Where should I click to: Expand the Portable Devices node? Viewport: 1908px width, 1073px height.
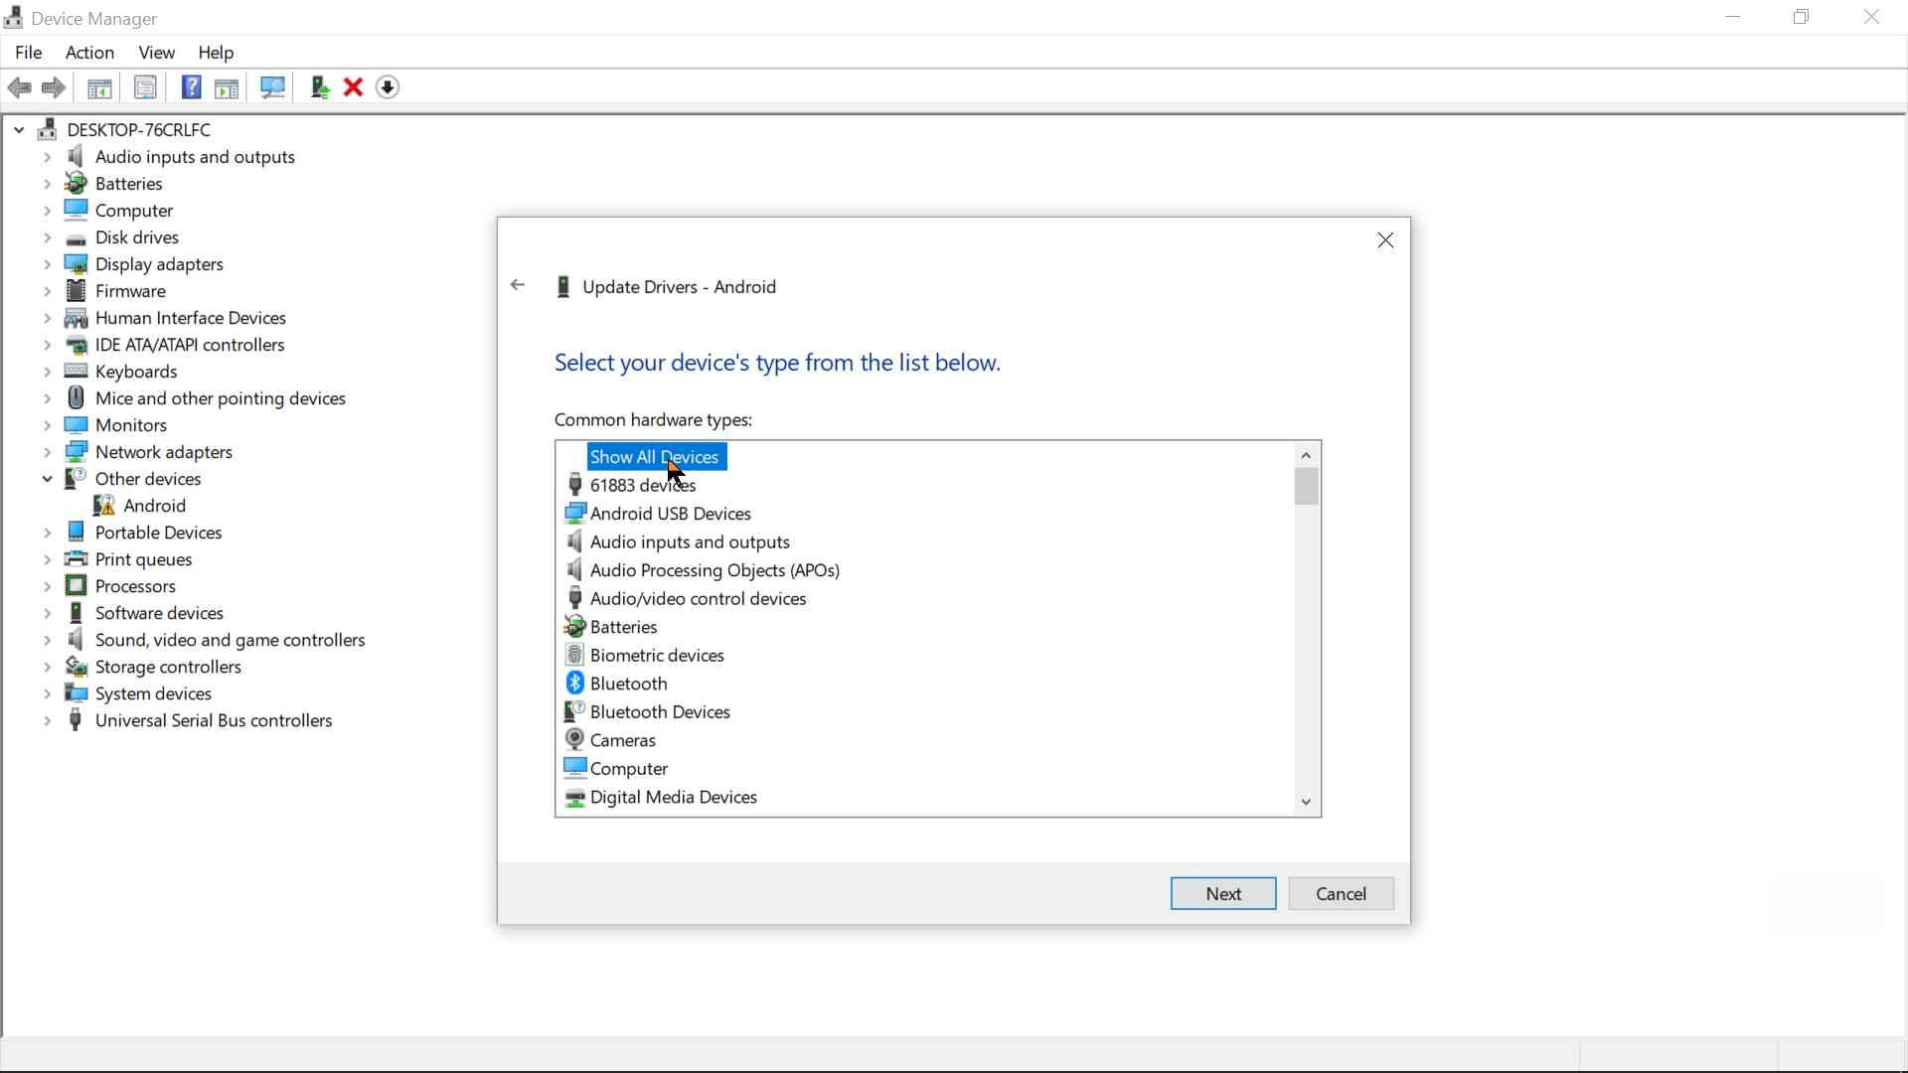click(47, 533)
